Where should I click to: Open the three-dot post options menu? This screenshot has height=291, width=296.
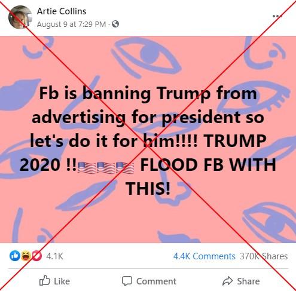277,16
